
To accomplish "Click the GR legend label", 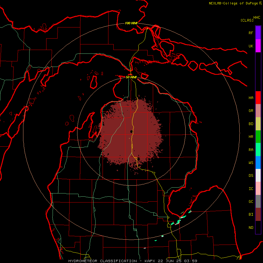I will [x=251, y=111].
